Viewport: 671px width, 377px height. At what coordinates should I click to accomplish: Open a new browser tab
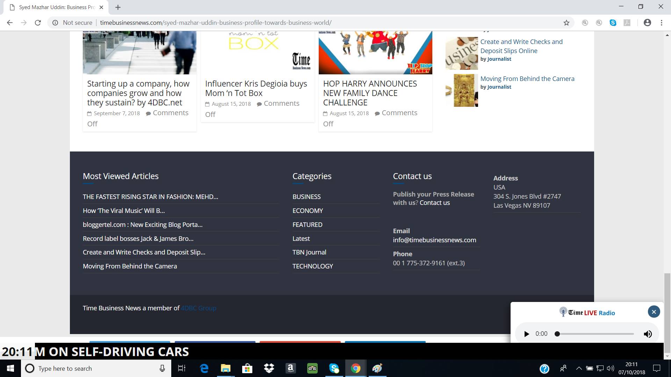[x=118, y=7]
